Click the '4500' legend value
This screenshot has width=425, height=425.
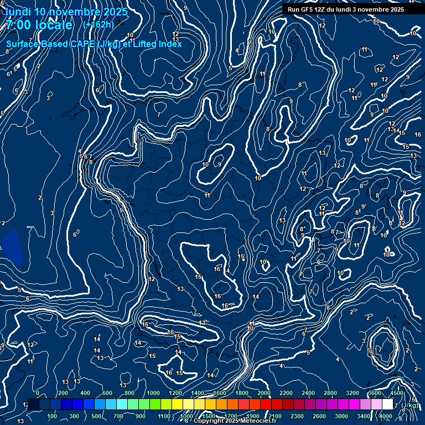397,393
